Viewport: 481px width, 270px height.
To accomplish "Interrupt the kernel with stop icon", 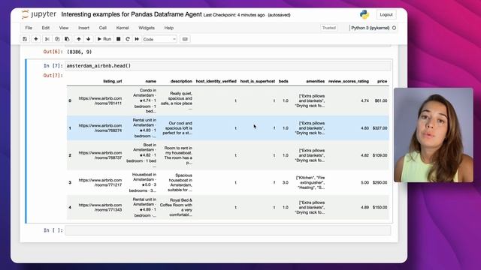I will coord(119,39).
